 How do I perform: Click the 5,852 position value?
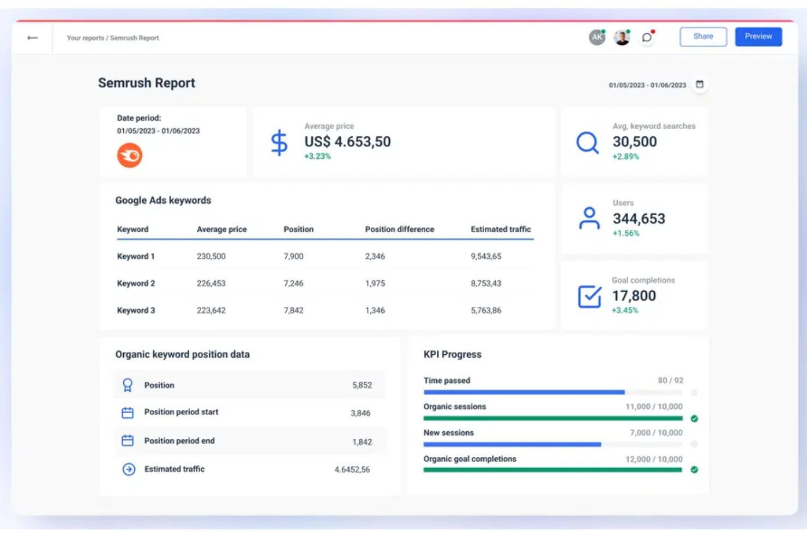tap(362, 385)
